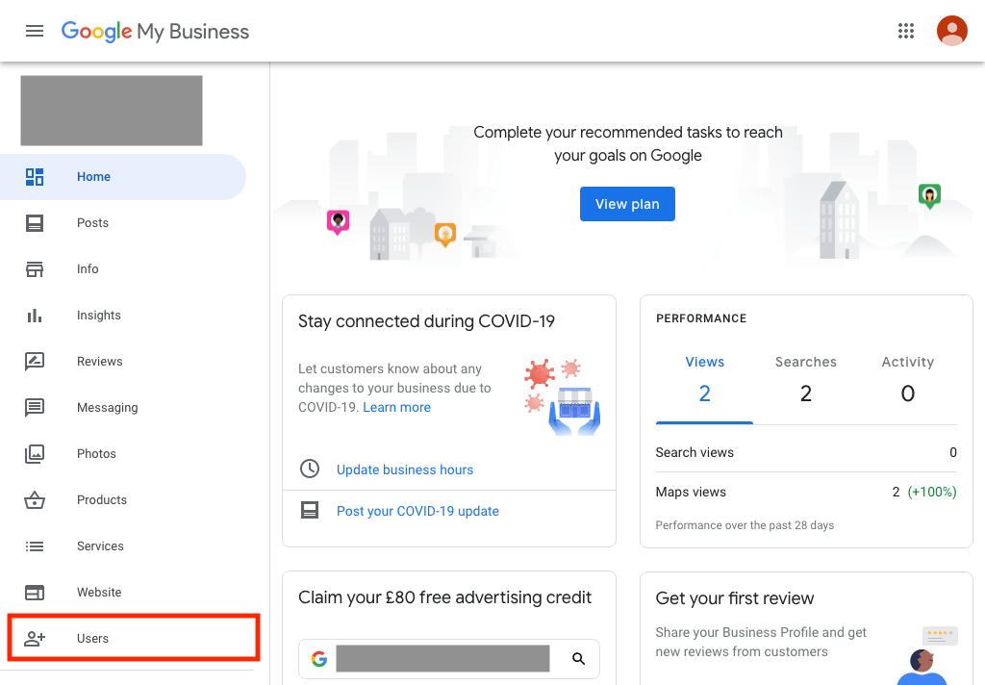This screenshot has height=685, width=985.
Task: Click the Google My Business logo
Action: pos(155,31)
